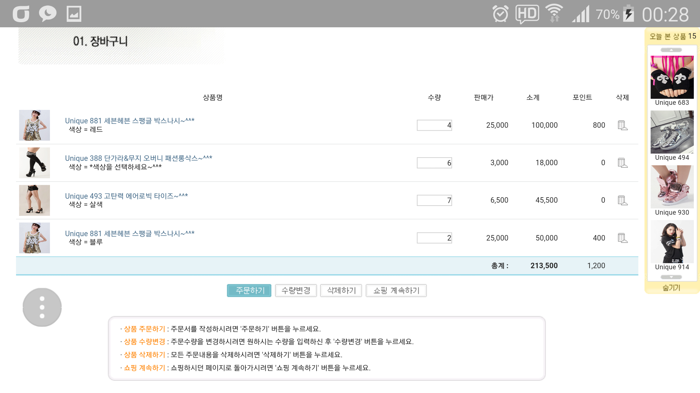Tap the signal strength icon
This screenshot has width=700, height=393.
pyautogui.click(x=581, y=14)
